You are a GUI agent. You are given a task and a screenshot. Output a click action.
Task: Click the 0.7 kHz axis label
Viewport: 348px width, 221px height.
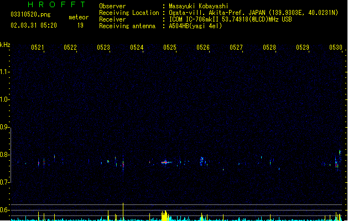pos(4,182)
